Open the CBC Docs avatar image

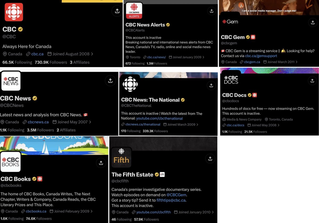coord(231,80)
